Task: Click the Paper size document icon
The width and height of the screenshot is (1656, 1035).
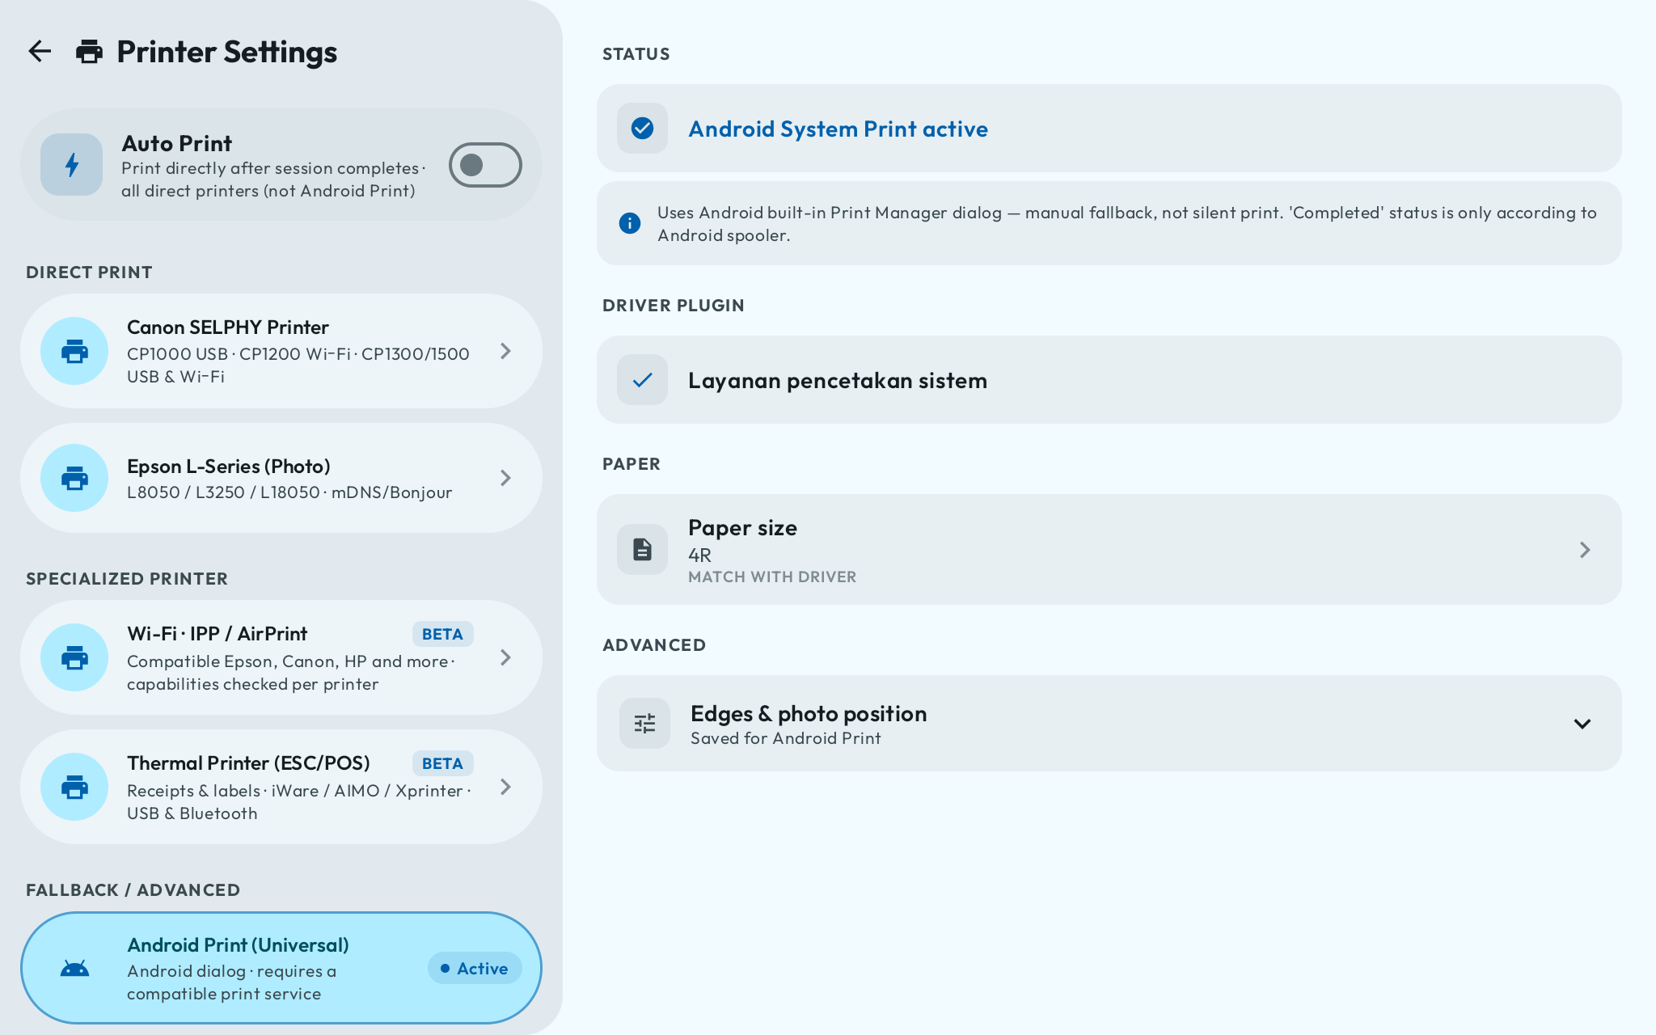Action: pyautogui.click(x=642, y=550)
